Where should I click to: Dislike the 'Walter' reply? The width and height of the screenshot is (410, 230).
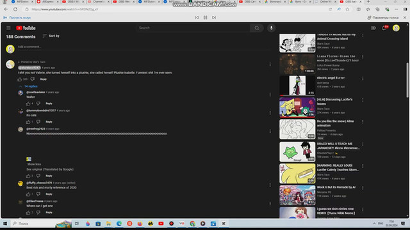[38, 103]
